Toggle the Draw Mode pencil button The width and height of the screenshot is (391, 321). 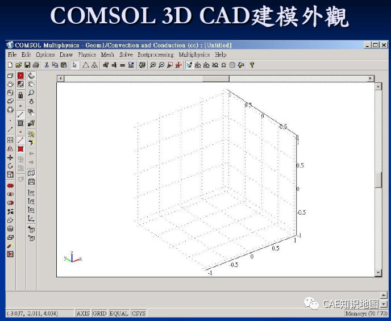[189, 65]
